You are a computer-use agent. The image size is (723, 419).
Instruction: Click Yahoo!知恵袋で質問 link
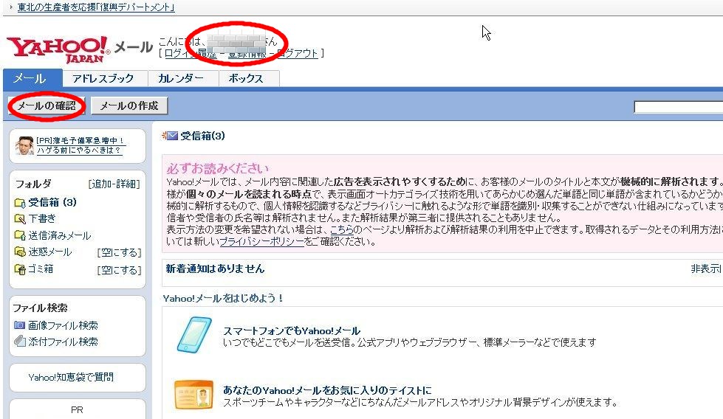pos(71,378)
